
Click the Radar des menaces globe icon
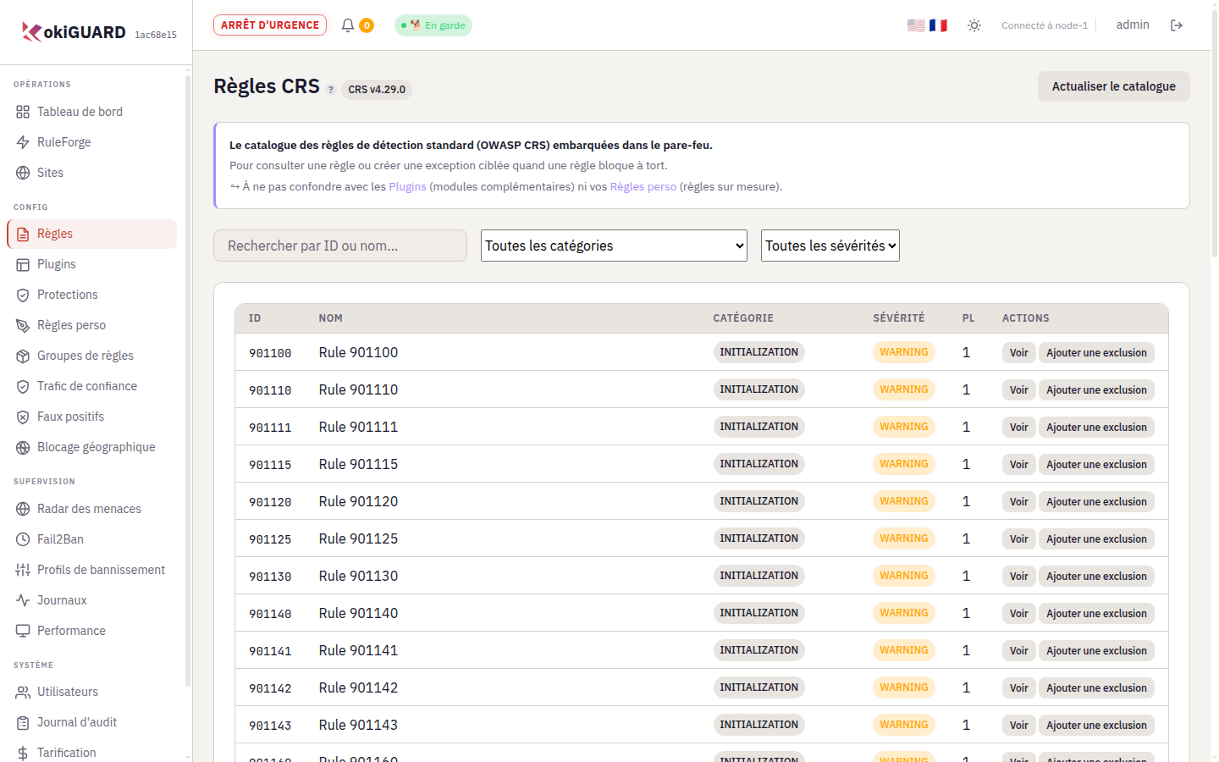click(23, 509)
